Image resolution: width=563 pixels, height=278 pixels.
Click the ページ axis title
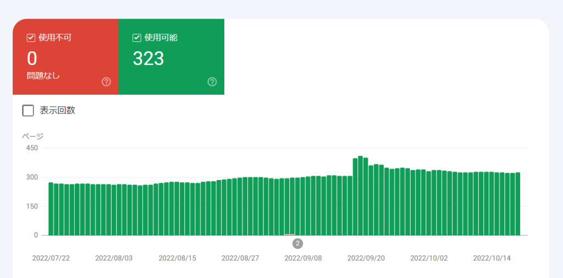[32, 136]
